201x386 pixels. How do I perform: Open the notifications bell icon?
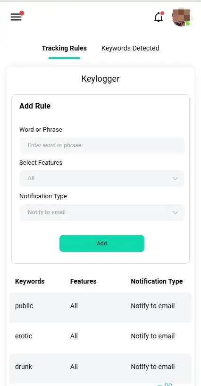(x=159, y=17)
